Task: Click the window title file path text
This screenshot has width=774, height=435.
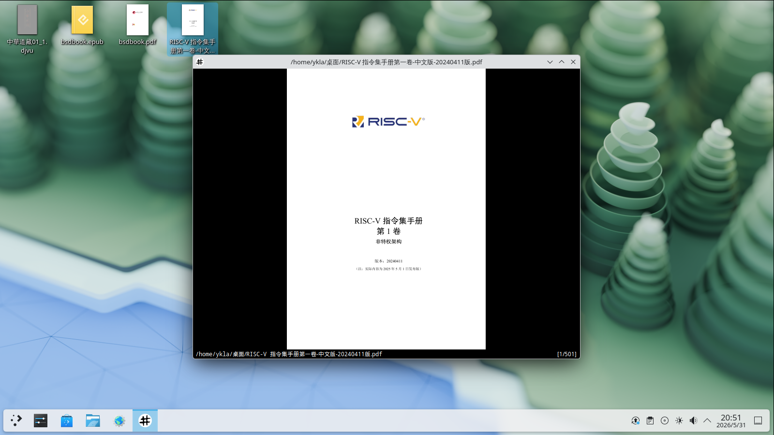Action: 386,62
